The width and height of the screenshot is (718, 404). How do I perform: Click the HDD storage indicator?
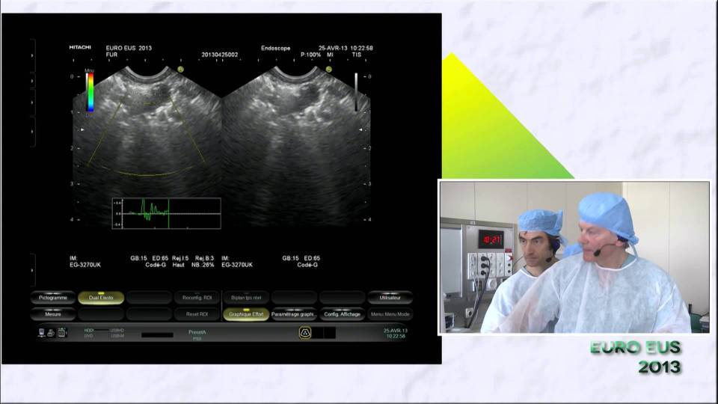coord(89,330)
